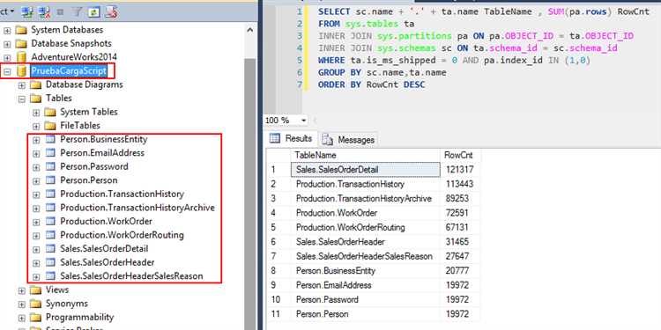Click the RowCnt column header

pos(459,155)
